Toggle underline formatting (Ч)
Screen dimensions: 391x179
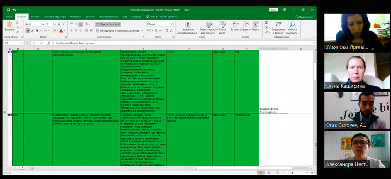point(37,31)
